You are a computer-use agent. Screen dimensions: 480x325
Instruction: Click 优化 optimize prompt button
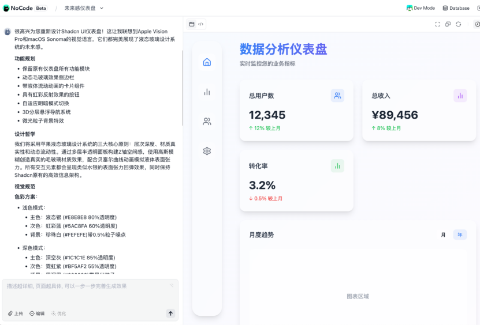(x=58, y=313)
